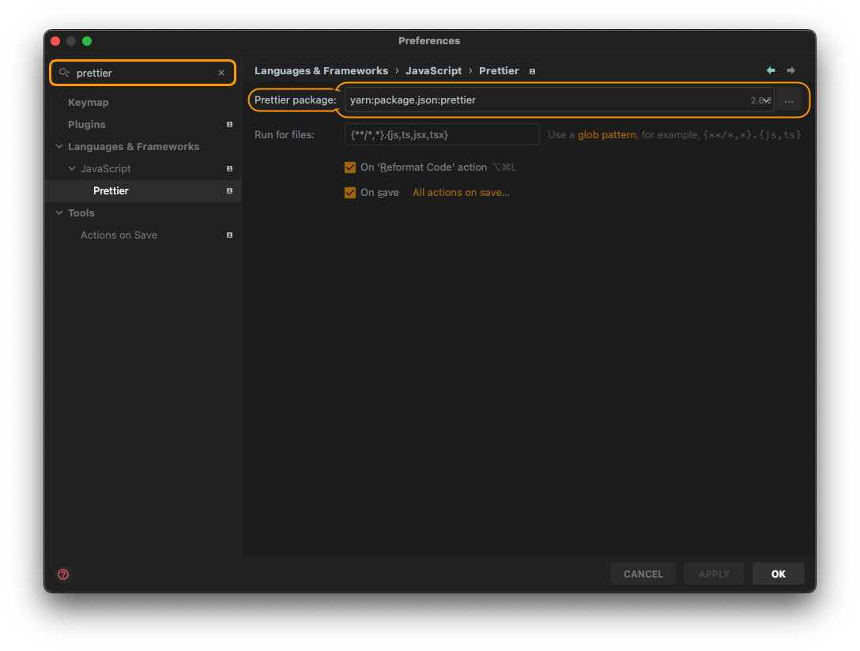Toggle On 'Reformat Code' action checkbox
860x651 pixels.
pyautogui.click(x=350, y=167)
